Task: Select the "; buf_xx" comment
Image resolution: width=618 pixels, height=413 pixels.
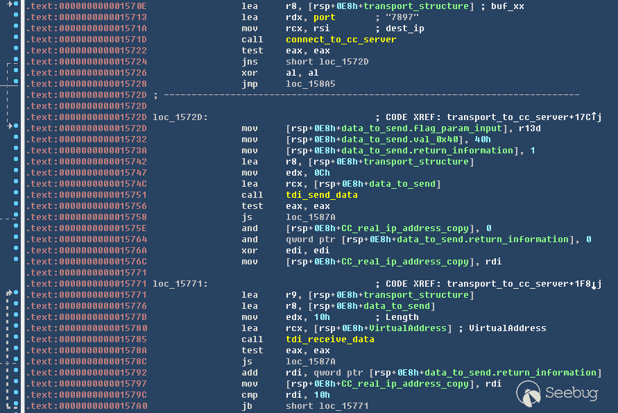Action: (502, 6)
